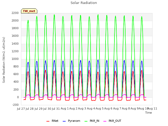Click the -200 y-axis tick label

click(x=15, y=105)
